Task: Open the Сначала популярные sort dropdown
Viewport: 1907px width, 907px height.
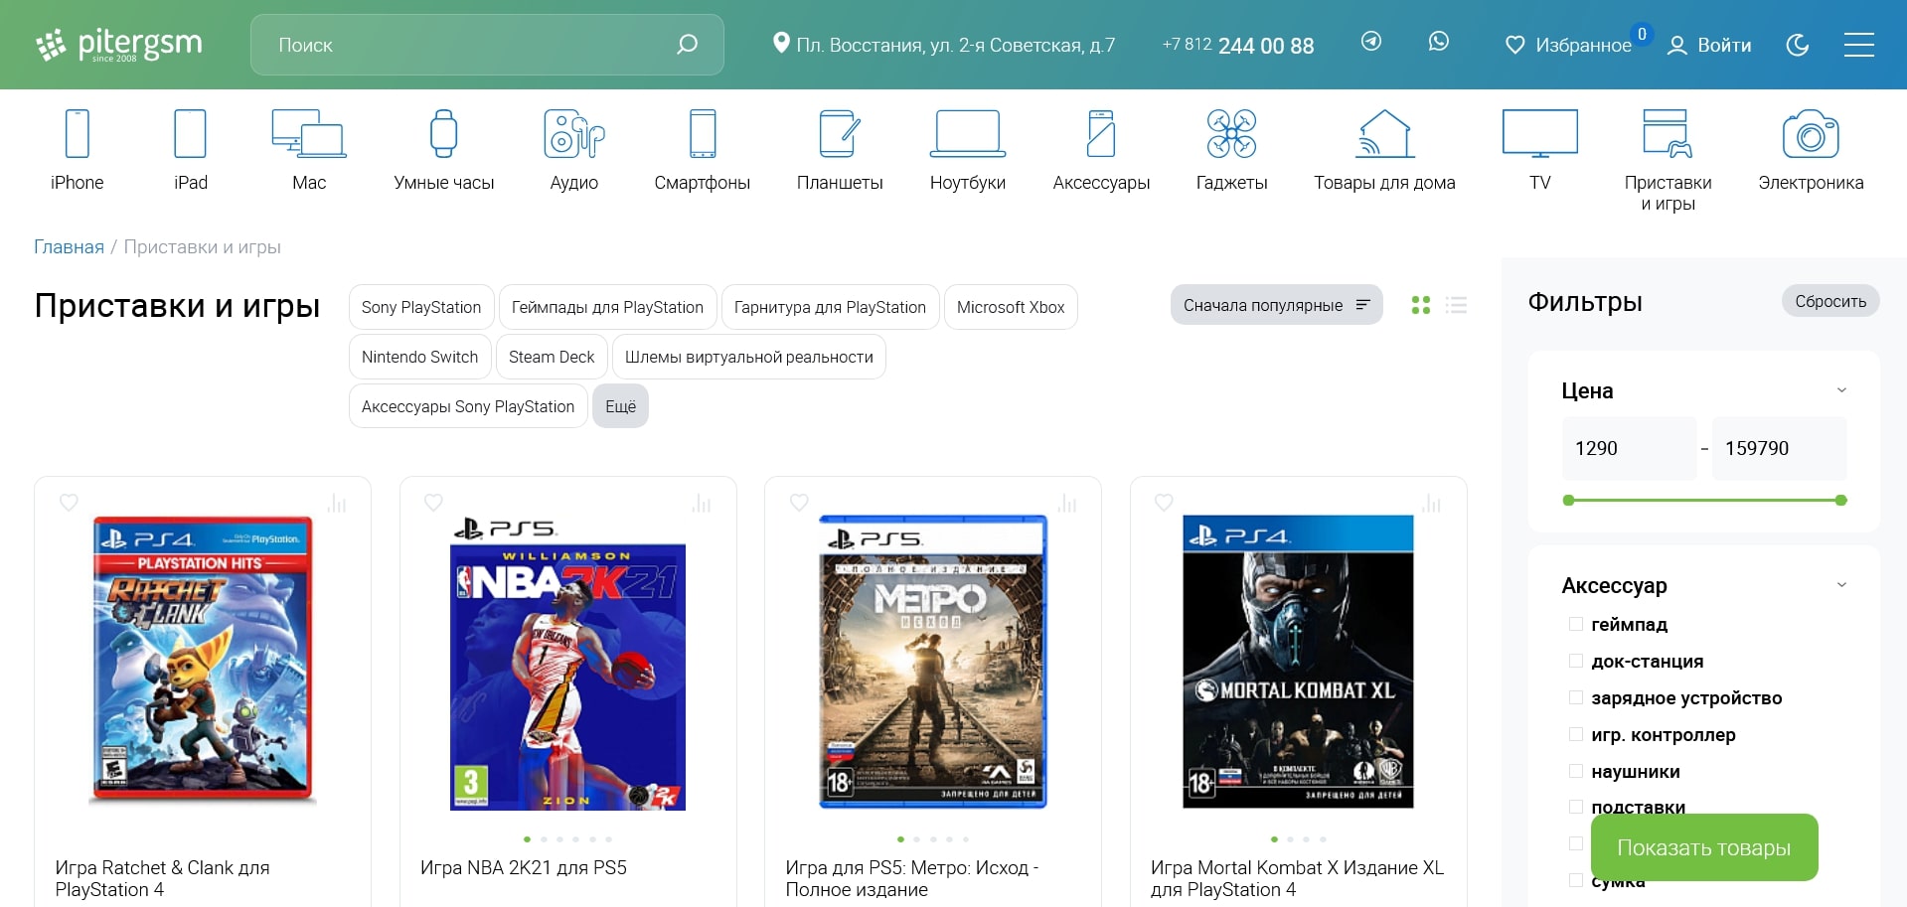Action: coord(1276,305)
